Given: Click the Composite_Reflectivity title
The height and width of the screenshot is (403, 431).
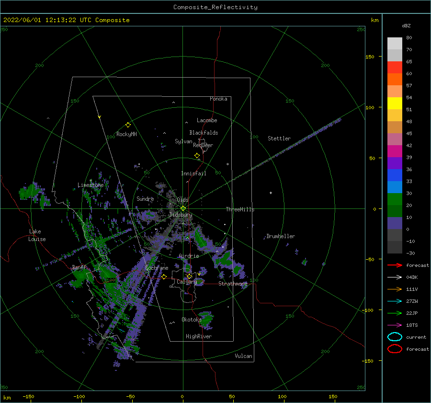Looking at the screenshot, I should click(x=215, y=7).
